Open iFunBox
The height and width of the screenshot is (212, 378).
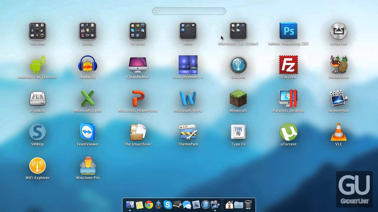(x=38, y=98)
